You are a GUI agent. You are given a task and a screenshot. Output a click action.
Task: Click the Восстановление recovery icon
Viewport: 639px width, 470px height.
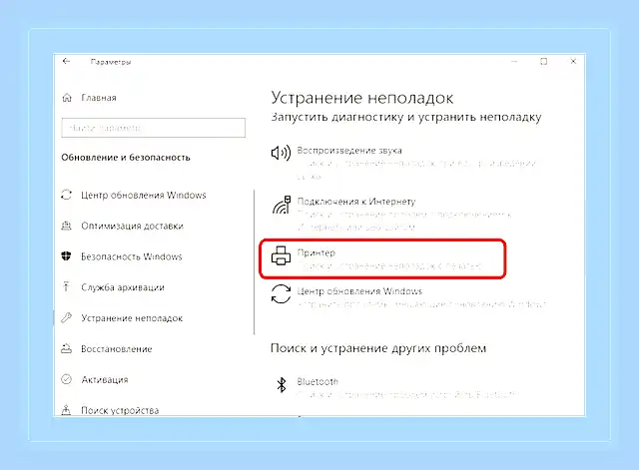67,348
